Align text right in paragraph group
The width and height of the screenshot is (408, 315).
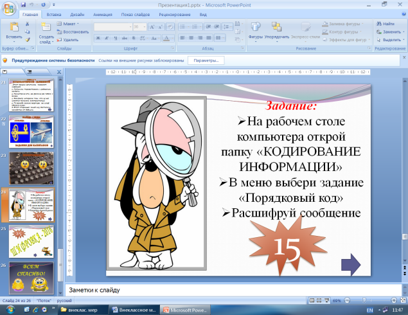click(x=200, y=38)
